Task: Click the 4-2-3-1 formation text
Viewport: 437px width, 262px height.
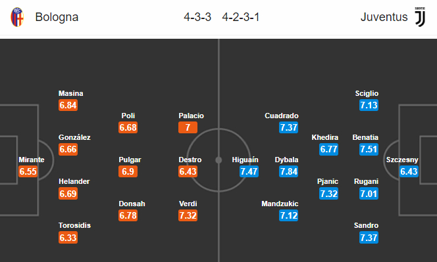Action: [x=241, y=17]
